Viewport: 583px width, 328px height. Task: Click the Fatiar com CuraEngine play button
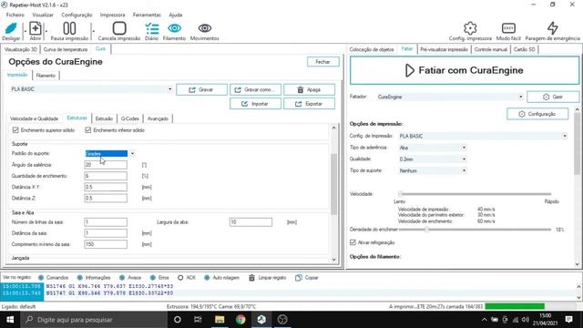click(465, 70)
